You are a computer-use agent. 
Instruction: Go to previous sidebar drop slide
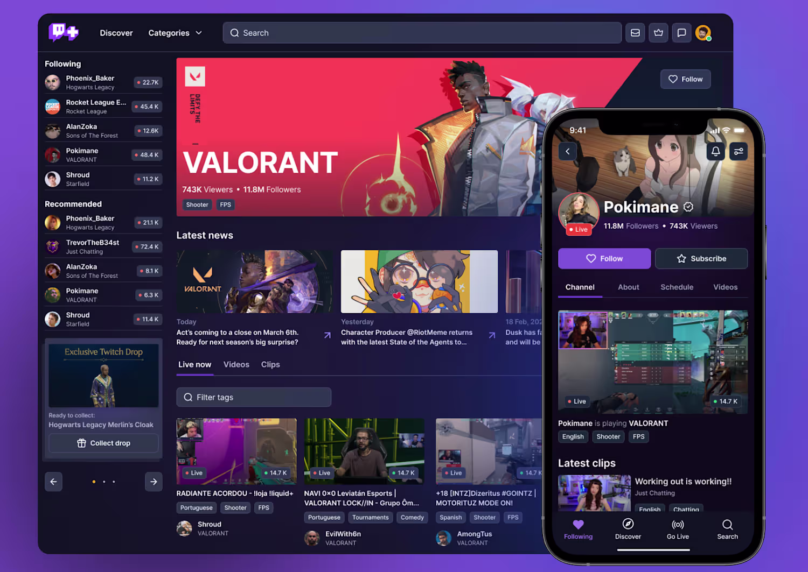[53, 482]
